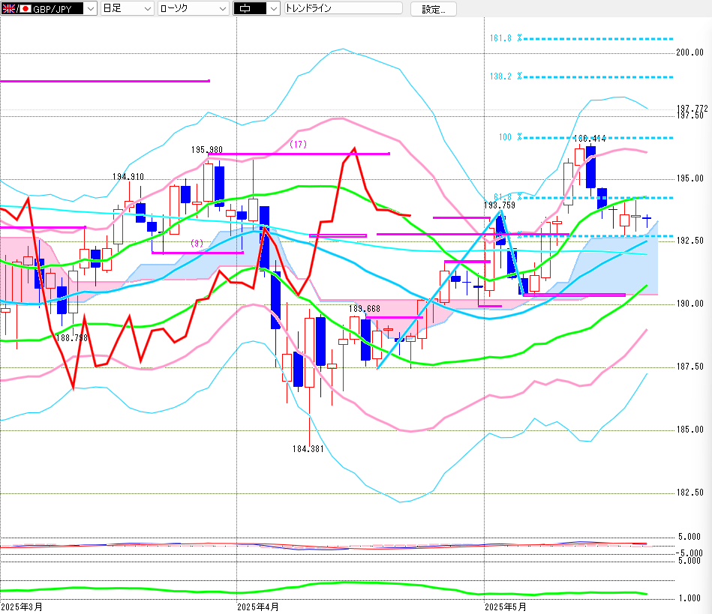
Task: Click the 194.910 price label
Action: point(128,176)
